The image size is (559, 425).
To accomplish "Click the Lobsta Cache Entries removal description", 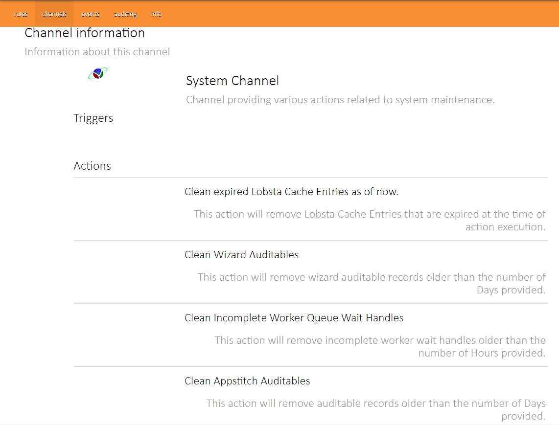I will click(x=370, y=220).
